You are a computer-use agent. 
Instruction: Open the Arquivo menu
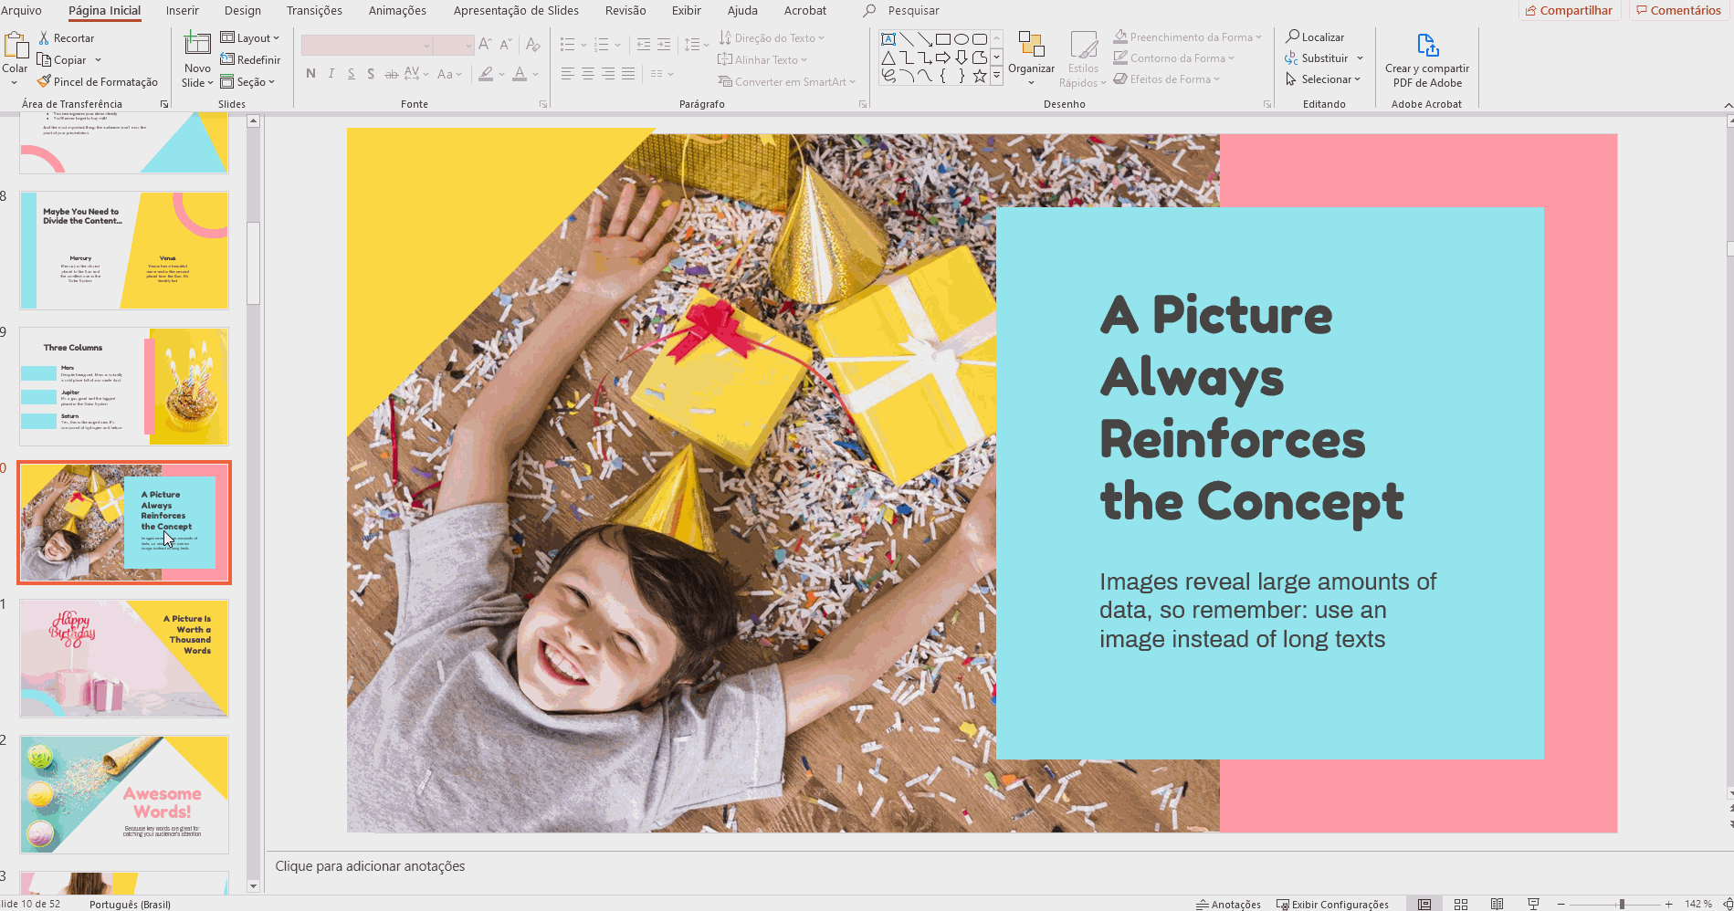pos(21,10)
